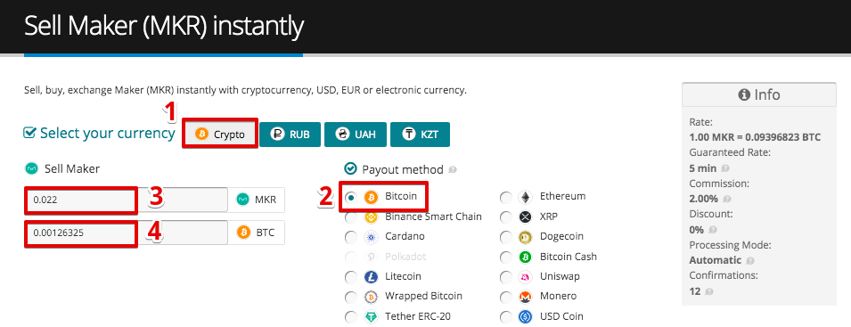Select the Bitcoin Cash radio button

506,257
